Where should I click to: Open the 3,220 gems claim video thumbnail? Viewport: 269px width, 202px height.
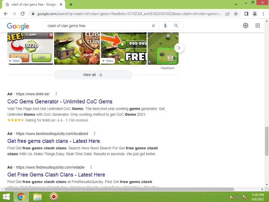point(30,48)
